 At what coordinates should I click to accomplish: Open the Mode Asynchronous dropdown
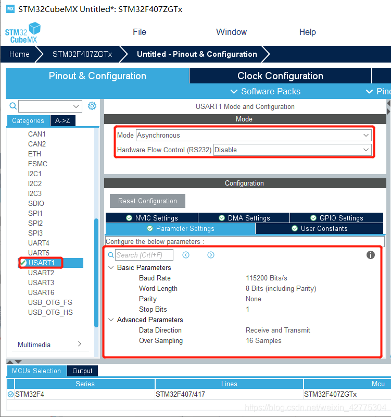(x=254, y=135)
